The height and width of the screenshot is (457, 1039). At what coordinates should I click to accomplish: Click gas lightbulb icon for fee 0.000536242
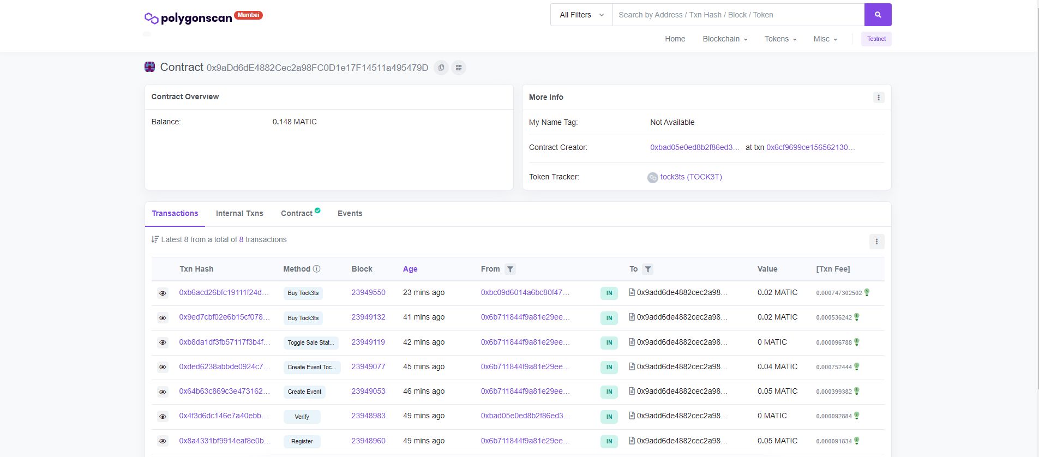[856, 317]
